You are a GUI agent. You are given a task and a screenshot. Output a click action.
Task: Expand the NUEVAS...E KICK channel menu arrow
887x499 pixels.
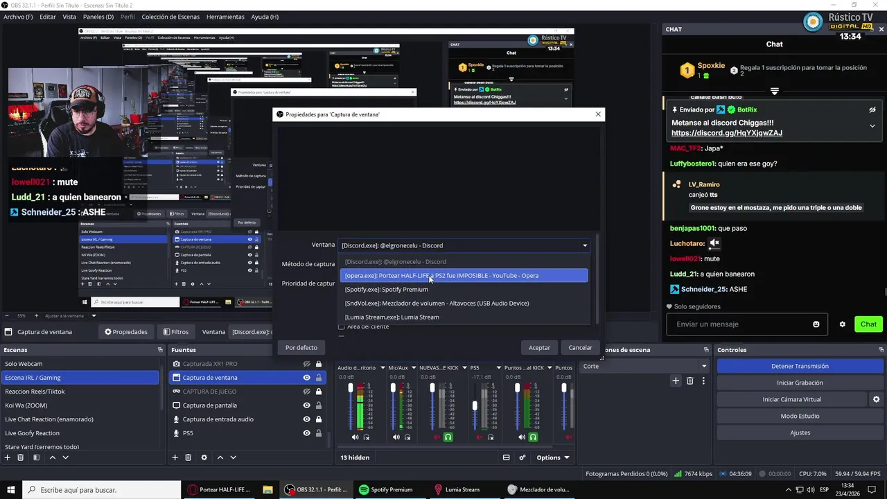(463, 368)
